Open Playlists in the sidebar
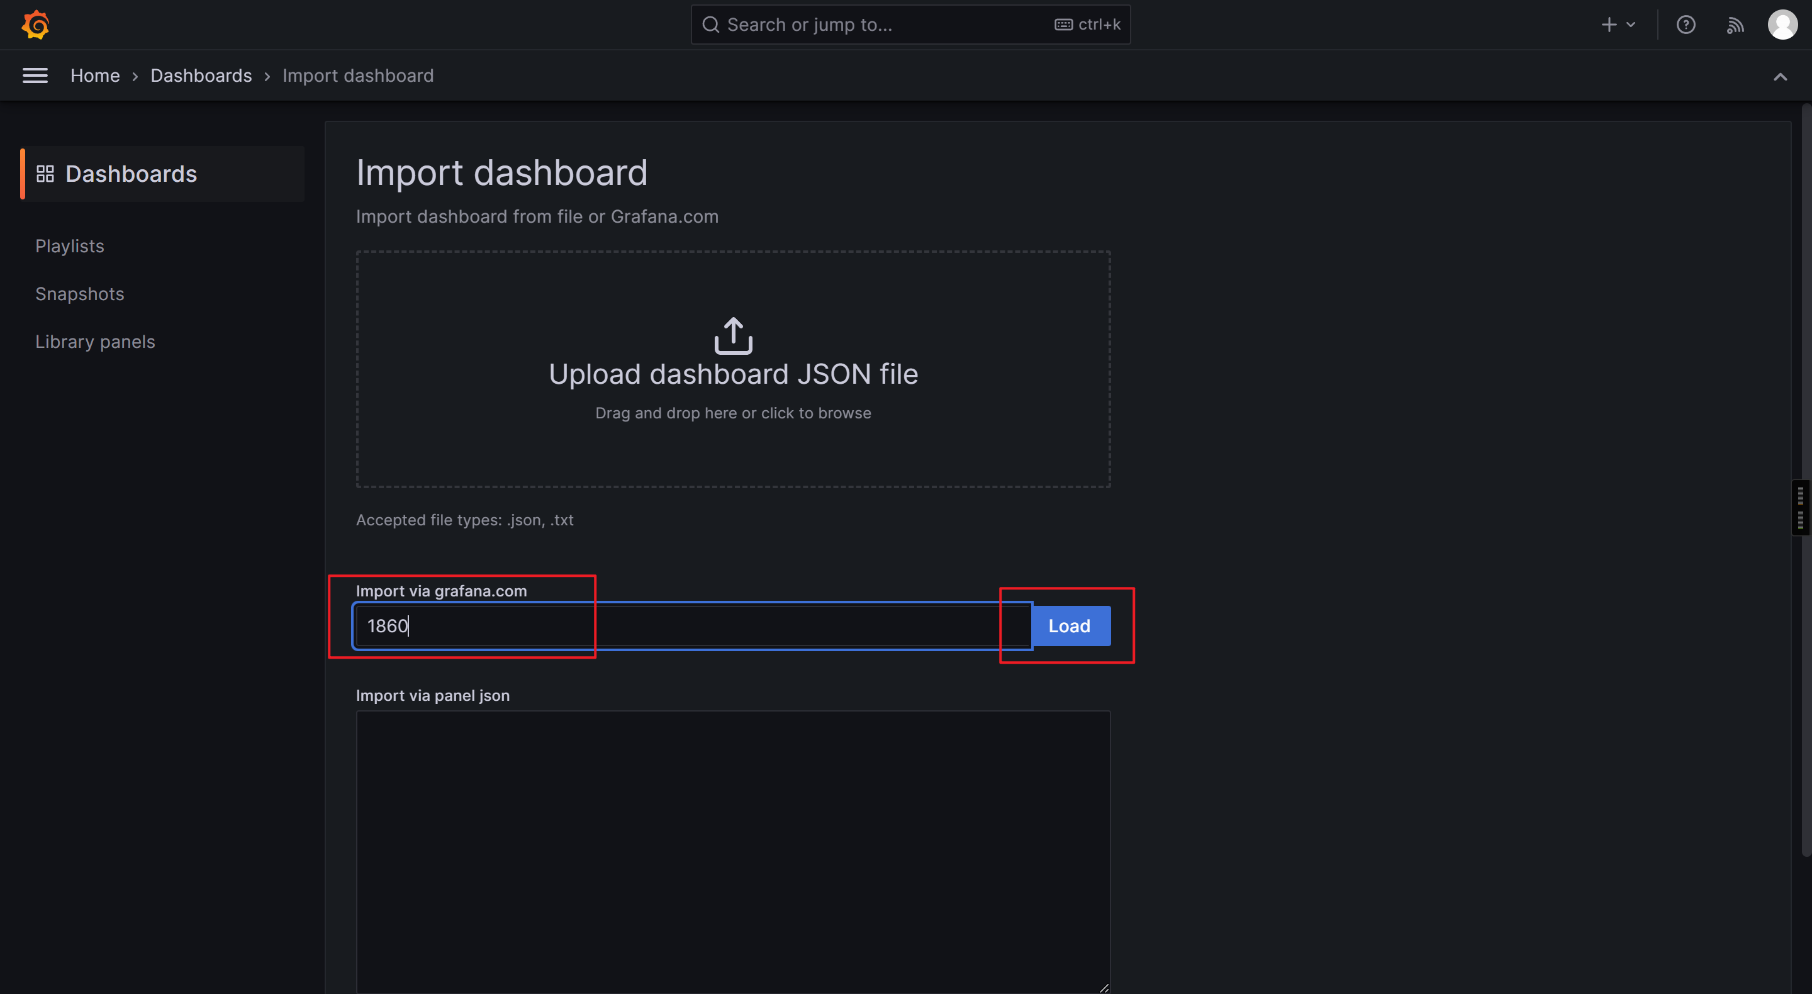Viewport: 1812px width, 994px height. (70, 246)
